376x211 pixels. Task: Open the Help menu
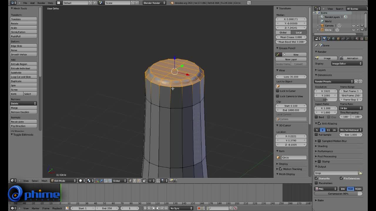tap(50, 3)
